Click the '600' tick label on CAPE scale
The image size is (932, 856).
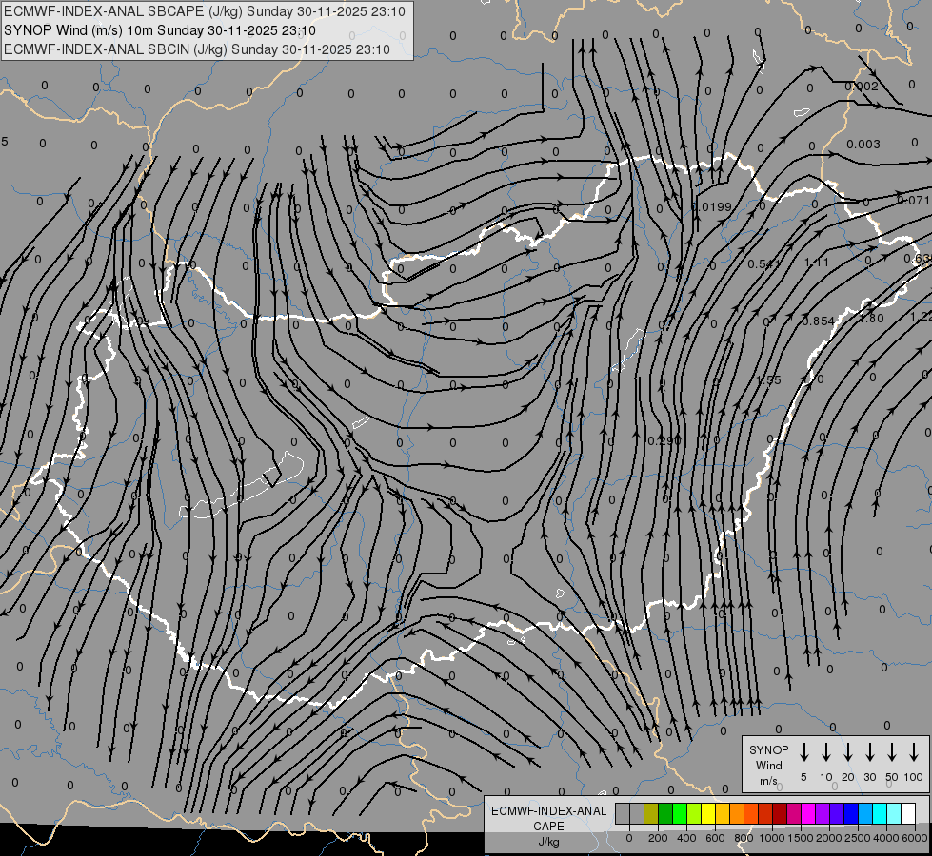(x=715, y=838)
